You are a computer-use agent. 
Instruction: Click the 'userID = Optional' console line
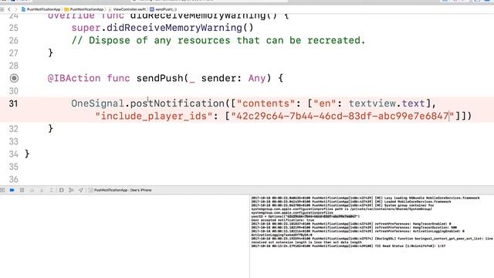pyautogui.click(x=306, y=216)
